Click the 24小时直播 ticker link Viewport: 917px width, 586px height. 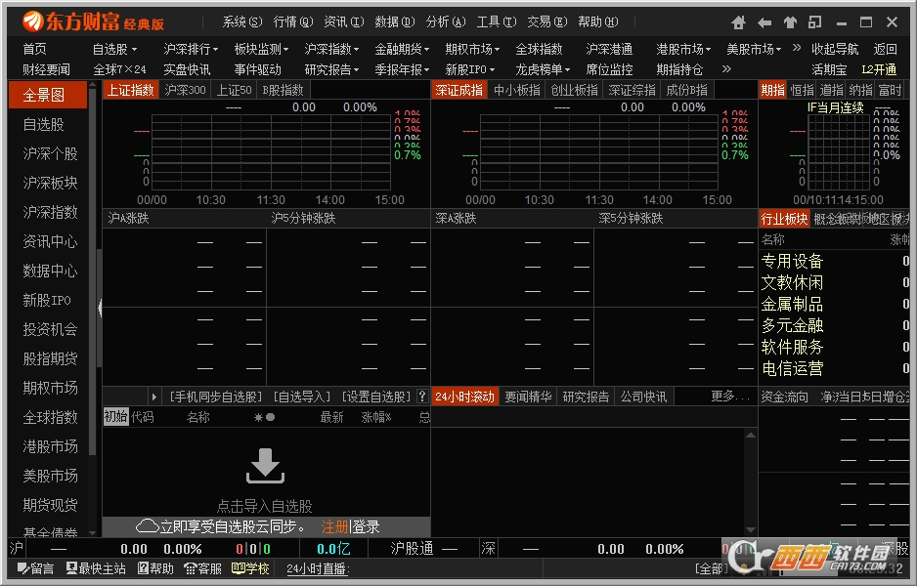point(318,568)
